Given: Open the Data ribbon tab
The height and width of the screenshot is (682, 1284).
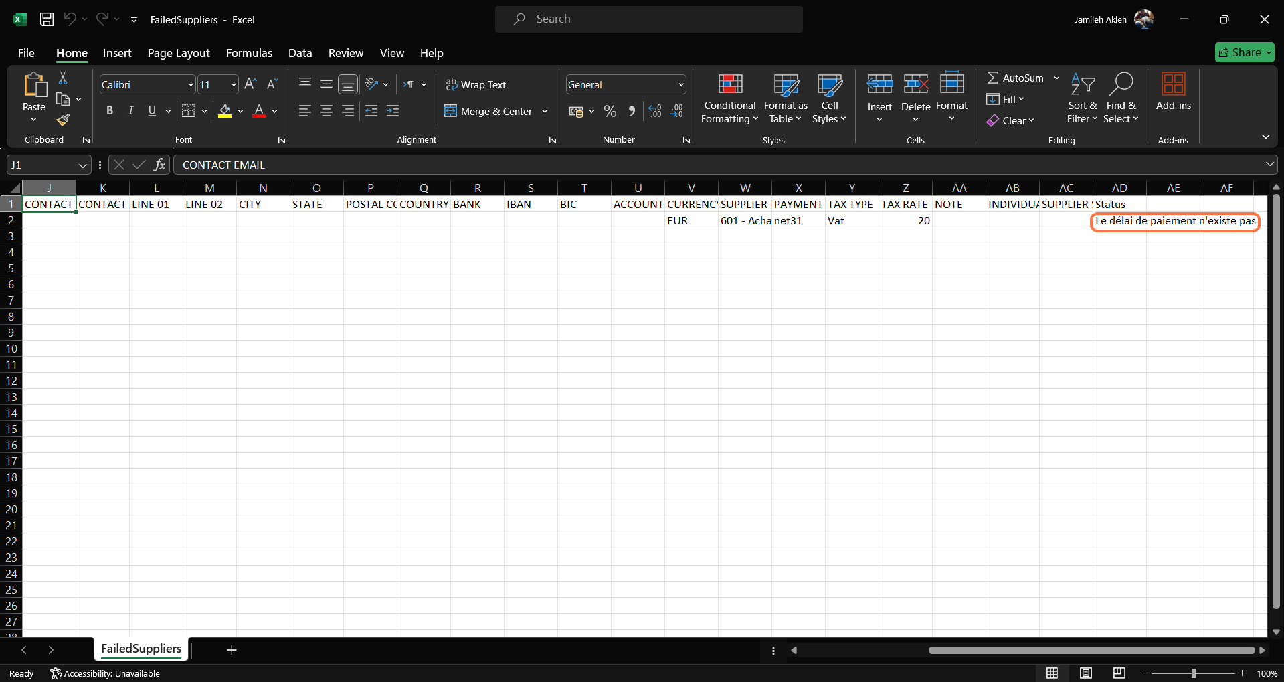Looking at the screenshot, I should click(300, 53).
